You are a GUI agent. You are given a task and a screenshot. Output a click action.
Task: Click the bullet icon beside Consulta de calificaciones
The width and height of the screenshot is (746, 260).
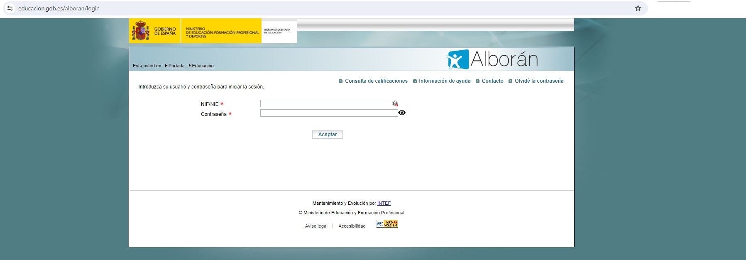pos(340,81)
